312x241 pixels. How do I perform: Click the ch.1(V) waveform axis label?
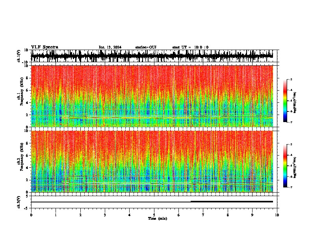[x=19, y=56]
